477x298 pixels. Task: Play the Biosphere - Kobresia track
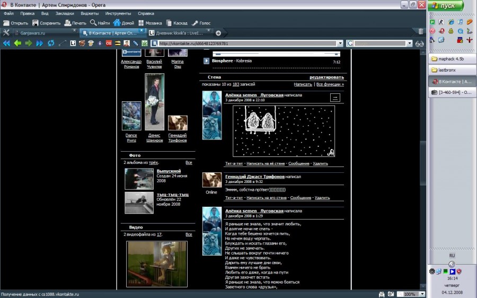pos(206,61)
